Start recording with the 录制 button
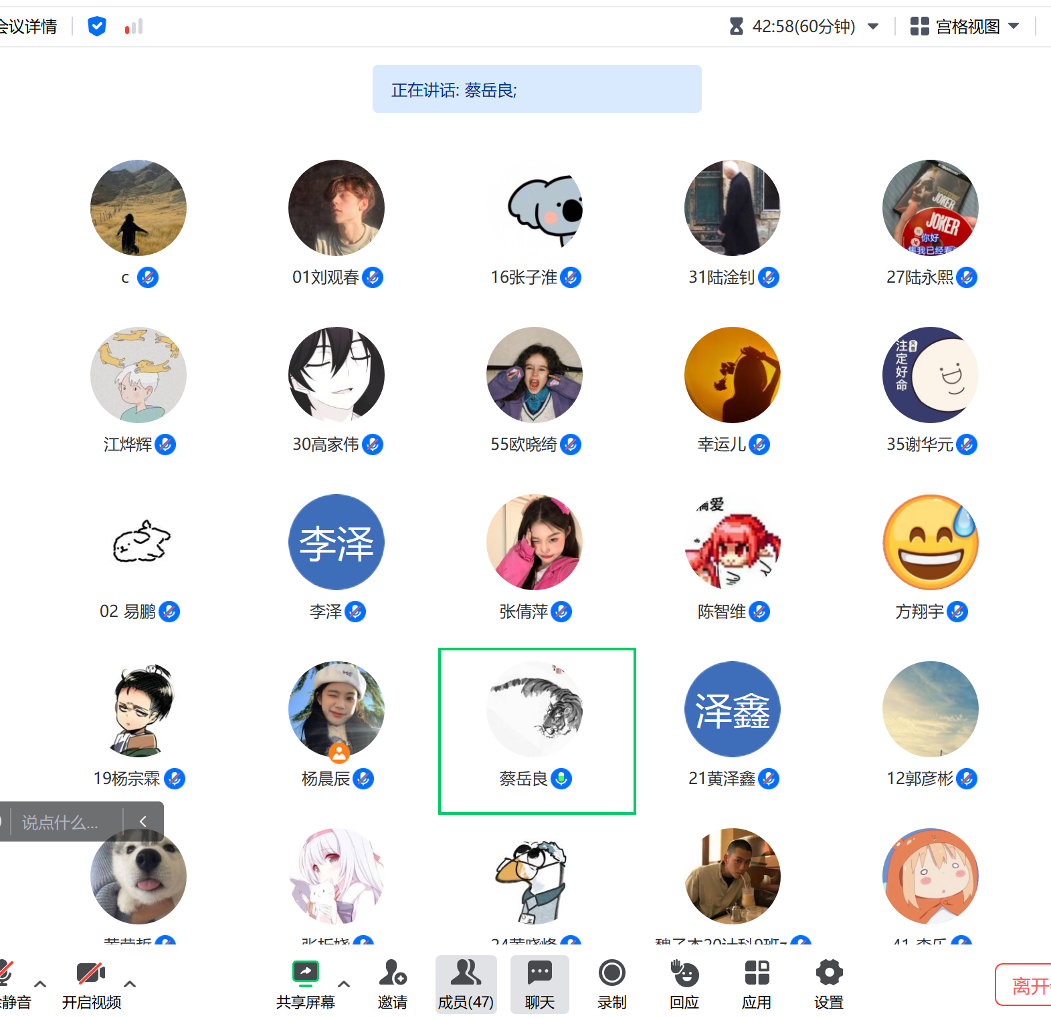 pos(611,984)
